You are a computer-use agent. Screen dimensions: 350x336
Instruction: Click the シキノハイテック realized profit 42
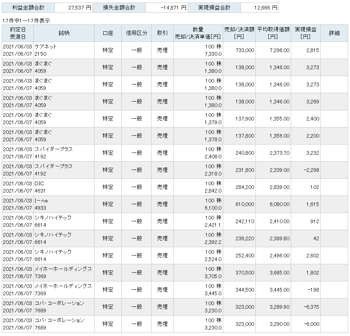pyautogui.click(x=316, y=238)
